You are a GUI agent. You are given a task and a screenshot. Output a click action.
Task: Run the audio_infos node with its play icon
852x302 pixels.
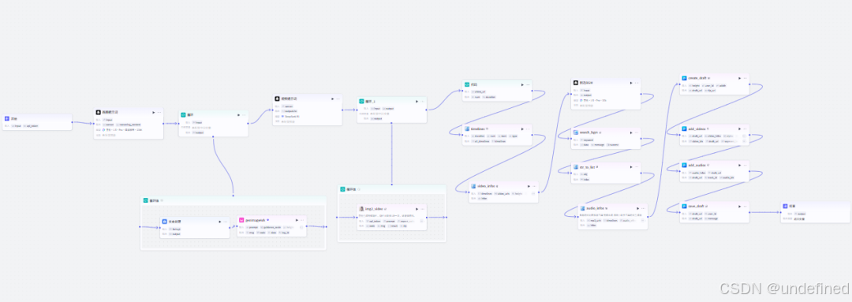coord(638,208)
